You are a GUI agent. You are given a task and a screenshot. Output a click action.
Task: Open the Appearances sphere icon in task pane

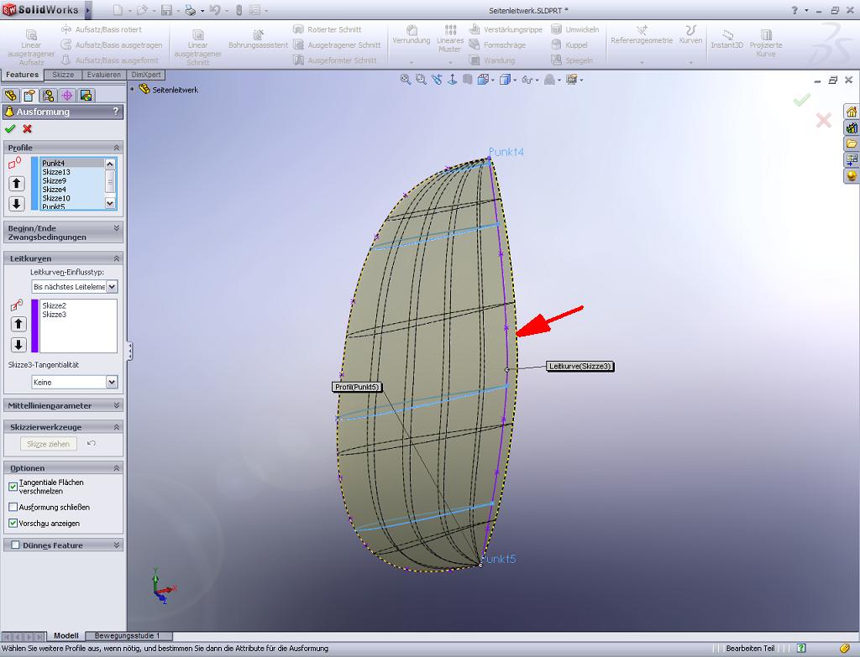852,176
